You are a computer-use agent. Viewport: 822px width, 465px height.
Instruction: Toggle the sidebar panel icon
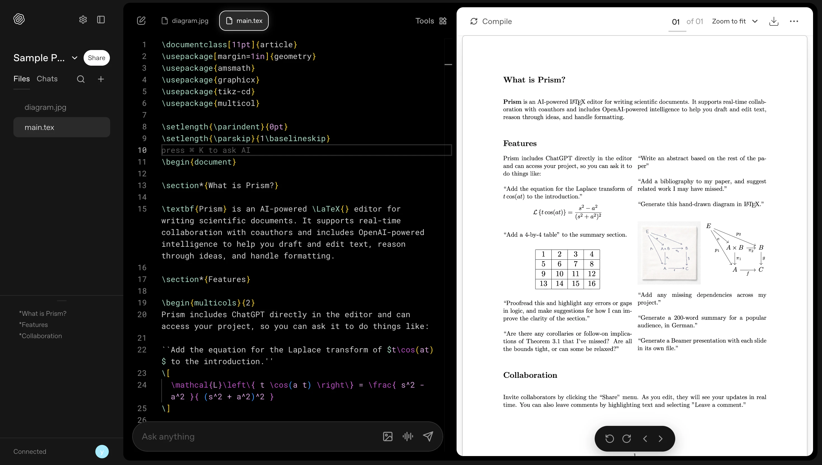(x=101, y=20)
